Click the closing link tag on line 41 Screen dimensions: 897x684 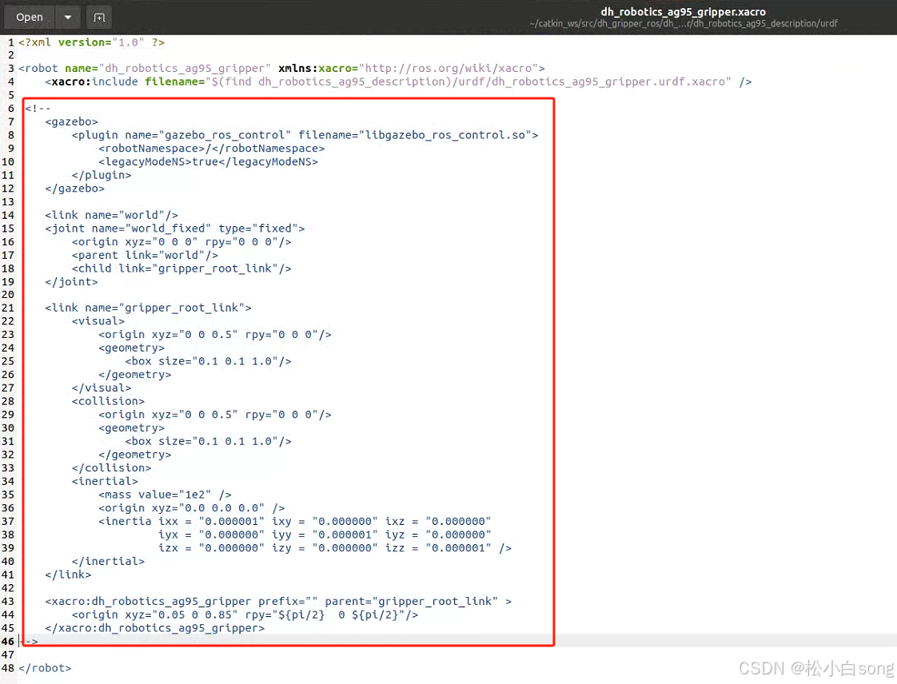[68, 575]
